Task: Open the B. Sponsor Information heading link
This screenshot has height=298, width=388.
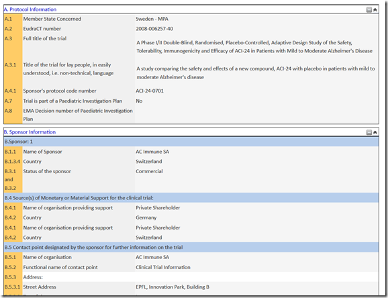Action: 30,132
